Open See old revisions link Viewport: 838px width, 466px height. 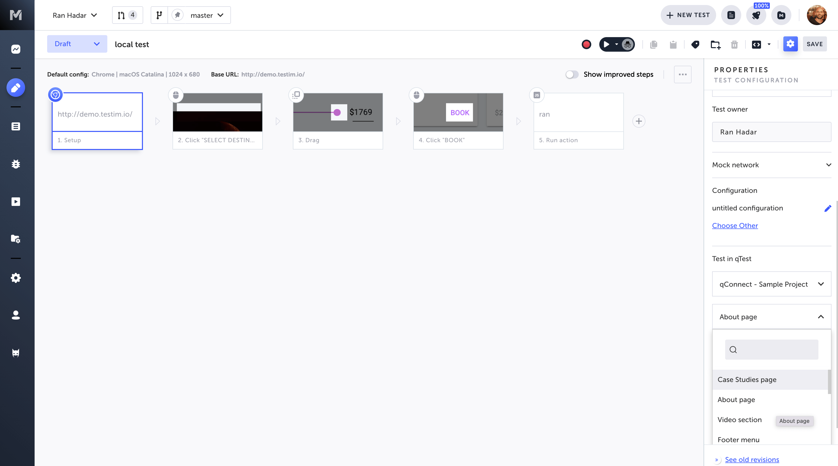click(x=752, y=459)
